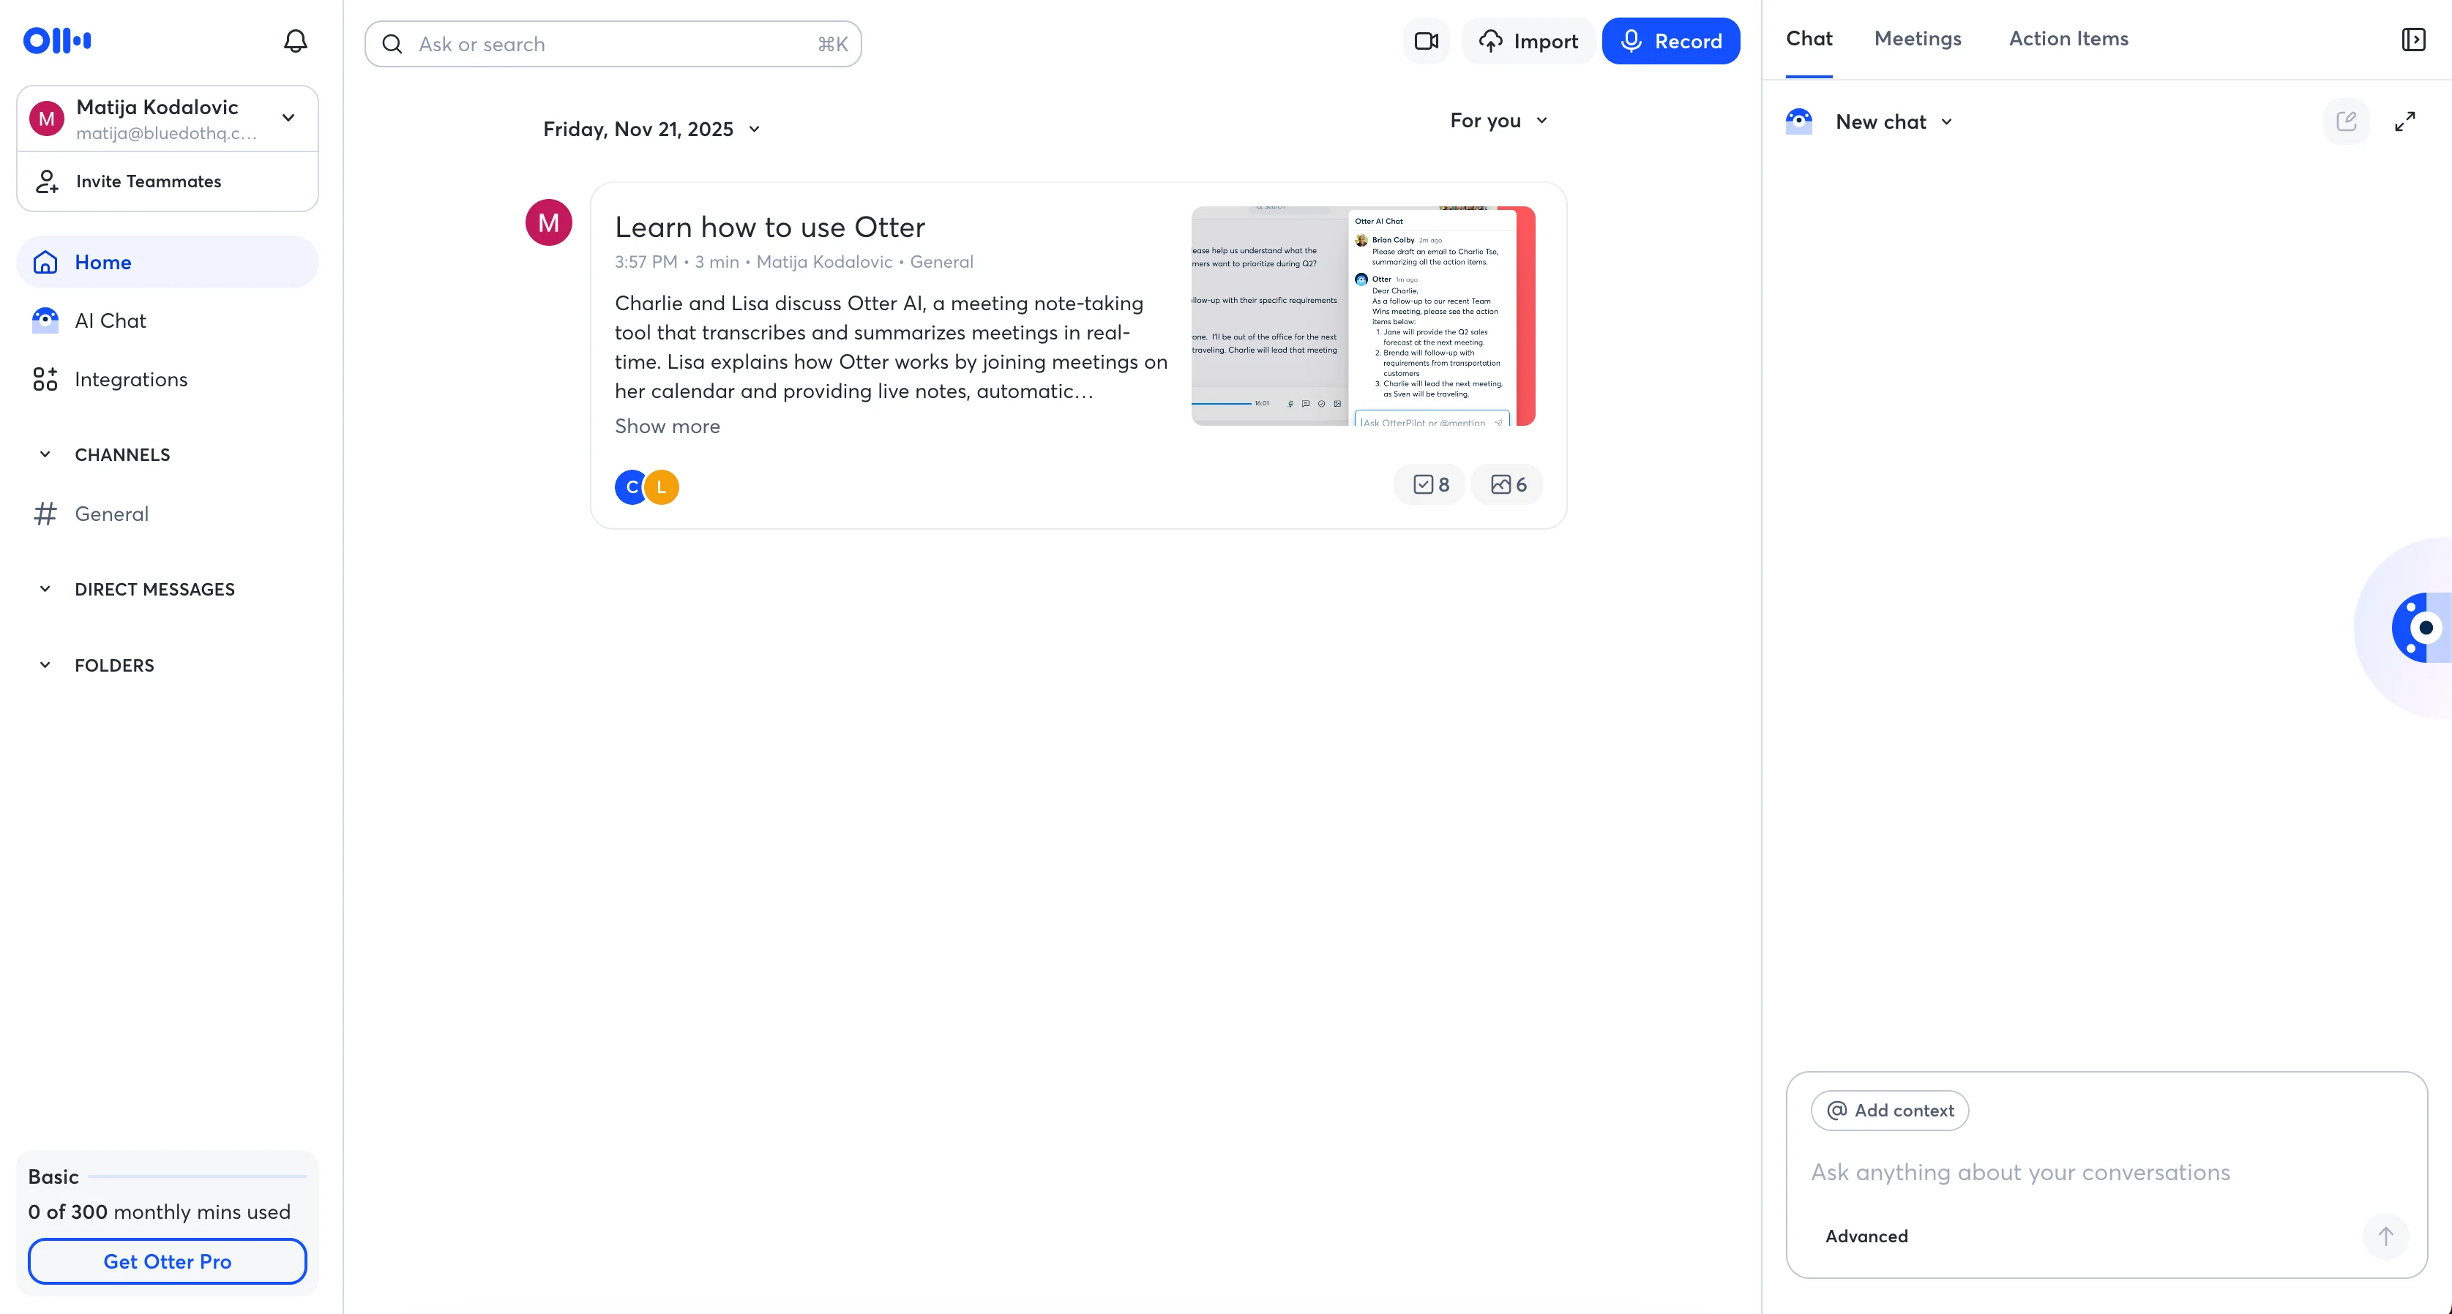Click the Get Otter Pro button

[x=168, y=1261]
